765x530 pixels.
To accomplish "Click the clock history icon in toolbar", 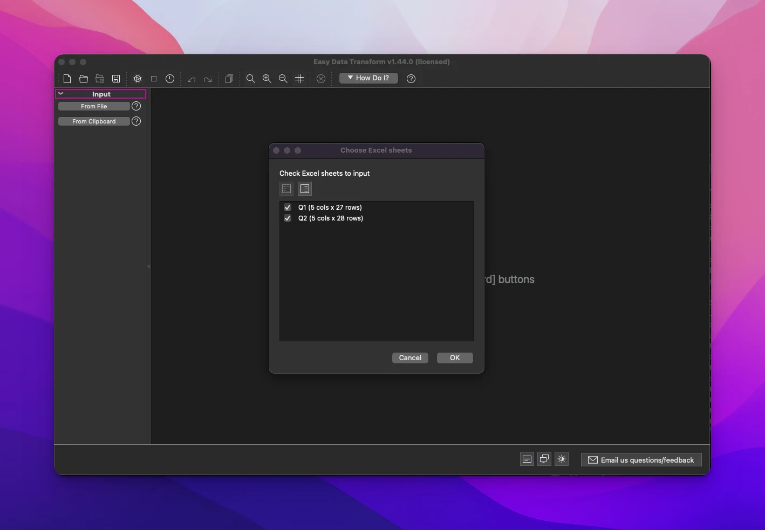I will pos(170,79).
